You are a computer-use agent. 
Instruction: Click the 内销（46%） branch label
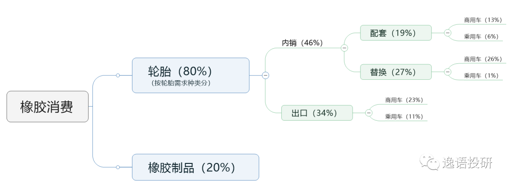click(302, 43)
